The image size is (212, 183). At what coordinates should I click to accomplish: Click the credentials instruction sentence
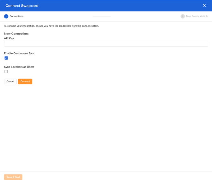click(51, 26)
